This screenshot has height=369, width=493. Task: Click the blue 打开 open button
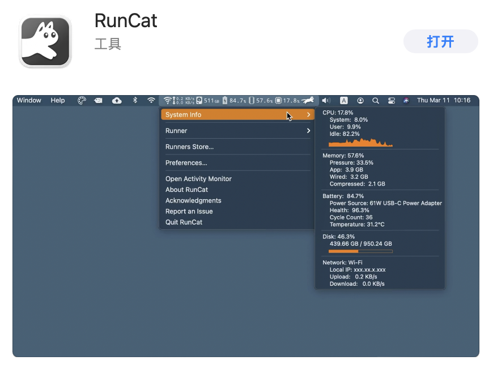[x=440, y=41]
